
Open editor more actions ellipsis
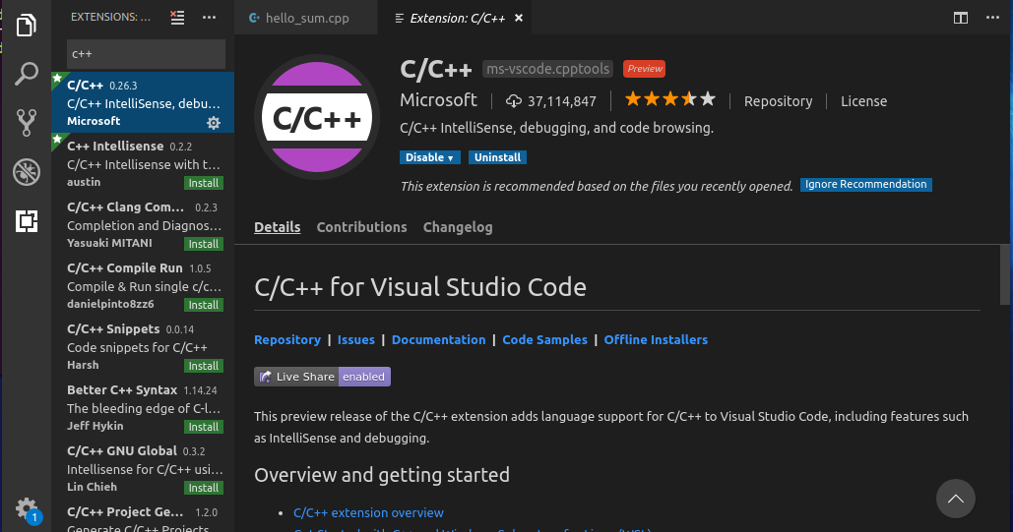(993, 18)
